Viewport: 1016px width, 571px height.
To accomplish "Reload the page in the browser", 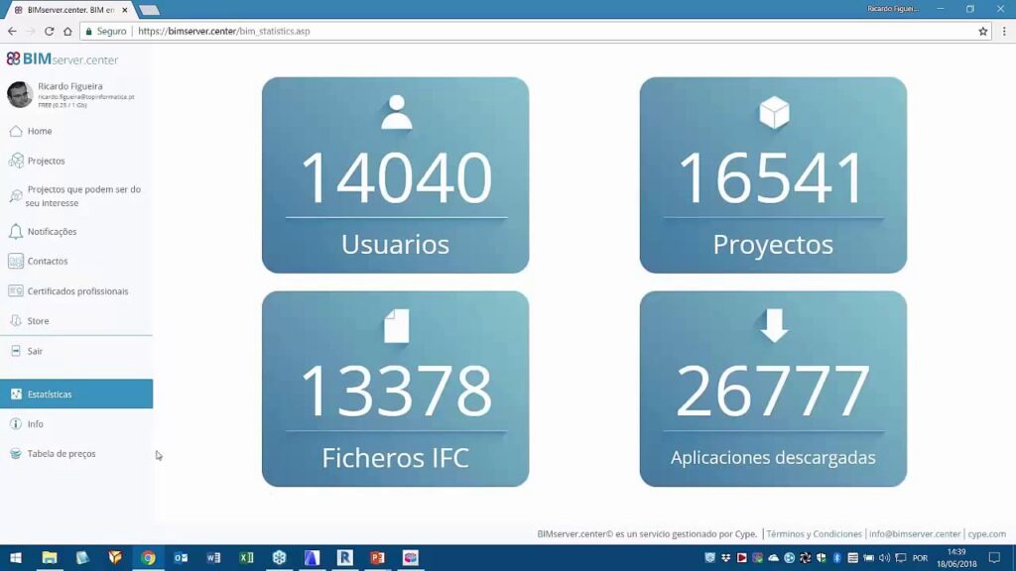I will pos(49,32).
